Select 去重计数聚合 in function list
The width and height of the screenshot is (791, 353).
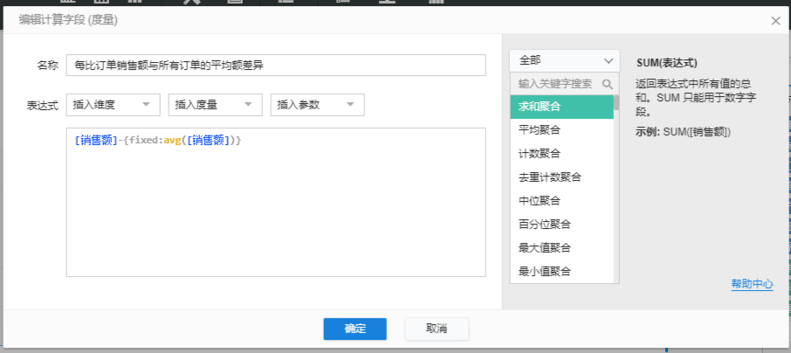[x=561, y=177]
